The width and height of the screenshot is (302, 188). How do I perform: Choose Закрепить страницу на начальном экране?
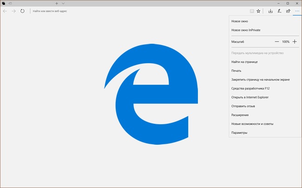(264, 80)
